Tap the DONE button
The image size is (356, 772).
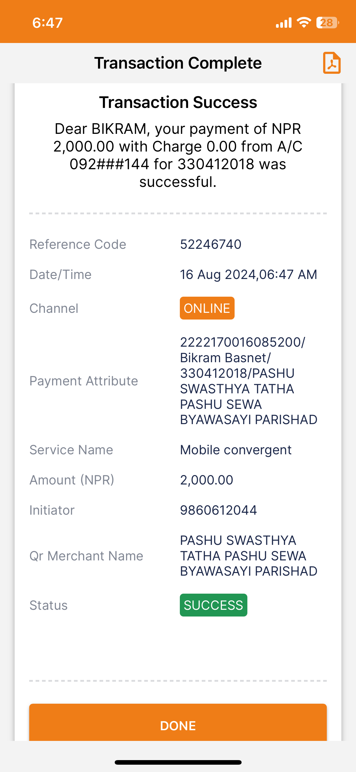178,722
